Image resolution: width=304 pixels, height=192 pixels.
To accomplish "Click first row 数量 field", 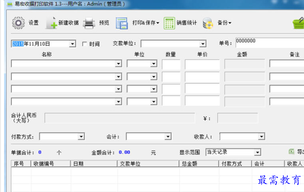I will point(171,65).
